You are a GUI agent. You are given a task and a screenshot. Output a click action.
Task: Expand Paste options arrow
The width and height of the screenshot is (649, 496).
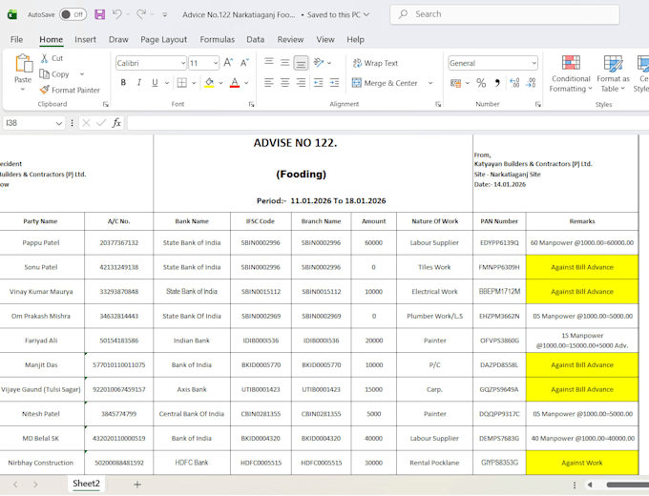click(x=23, y=89)
